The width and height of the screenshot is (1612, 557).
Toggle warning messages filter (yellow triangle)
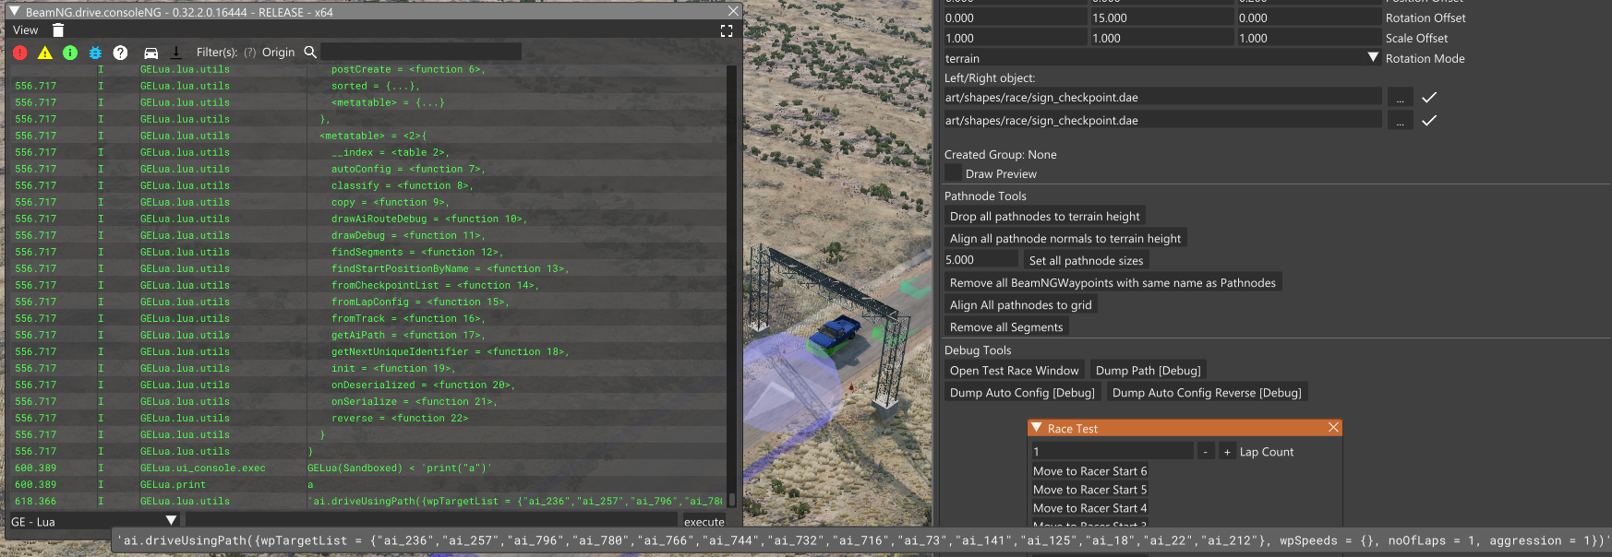click(45, 53)
